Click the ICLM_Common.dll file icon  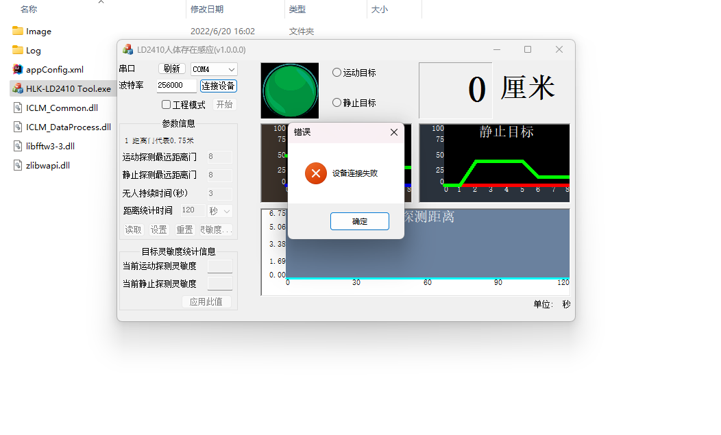(17, 108)
